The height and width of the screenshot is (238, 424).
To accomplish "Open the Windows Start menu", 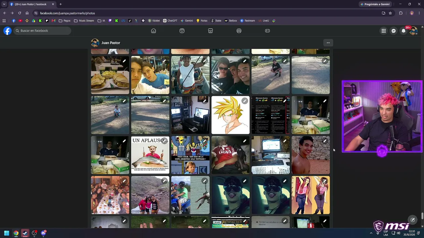I will point(6,233).
